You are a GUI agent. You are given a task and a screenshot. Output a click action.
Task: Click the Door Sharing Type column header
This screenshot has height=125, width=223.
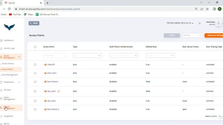click(214, 47)
